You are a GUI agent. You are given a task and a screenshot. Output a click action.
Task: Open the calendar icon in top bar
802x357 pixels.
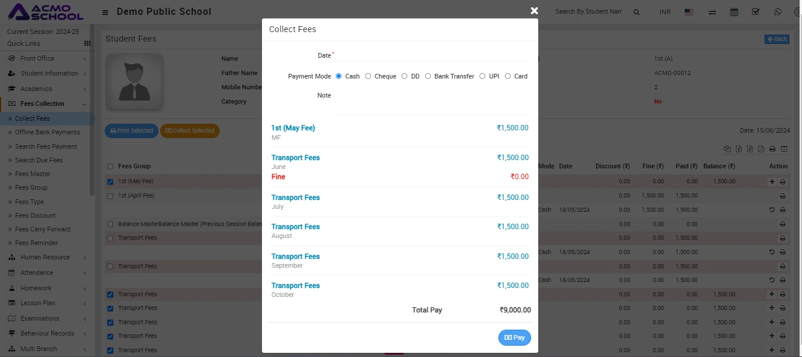pos(734,12)
